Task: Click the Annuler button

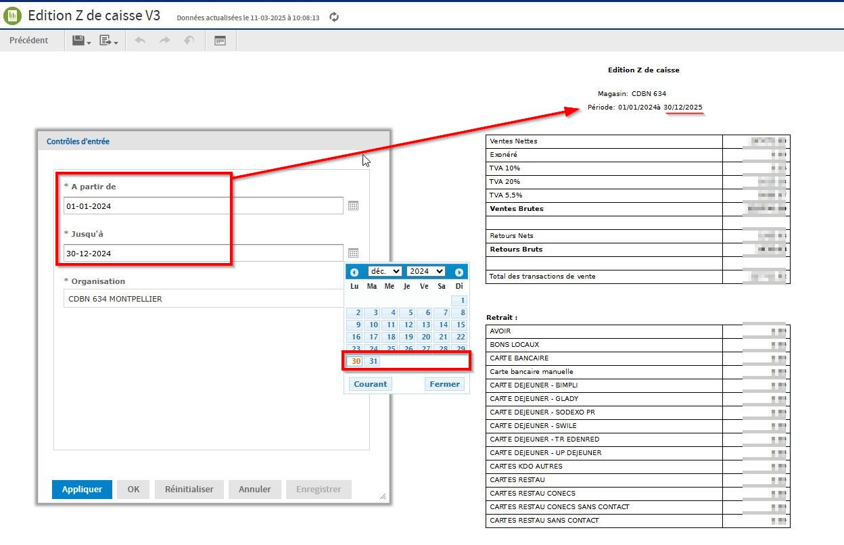Action: tap(254, 489)
